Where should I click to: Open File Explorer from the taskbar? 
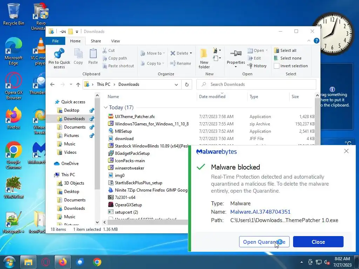click(x=28, y=262)
